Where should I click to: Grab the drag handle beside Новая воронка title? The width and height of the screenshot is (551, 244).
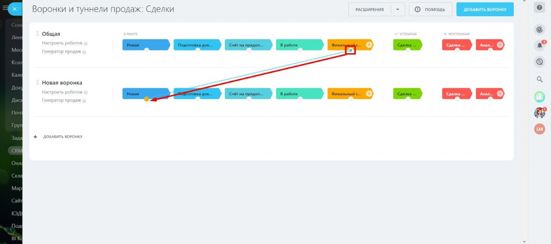click(38, 83)
